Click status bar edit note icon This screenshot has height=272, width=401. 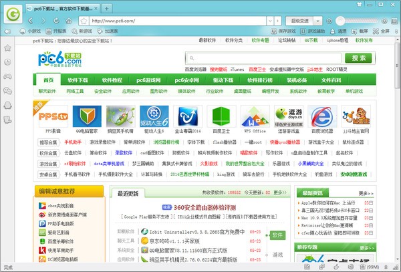point(307,267)
